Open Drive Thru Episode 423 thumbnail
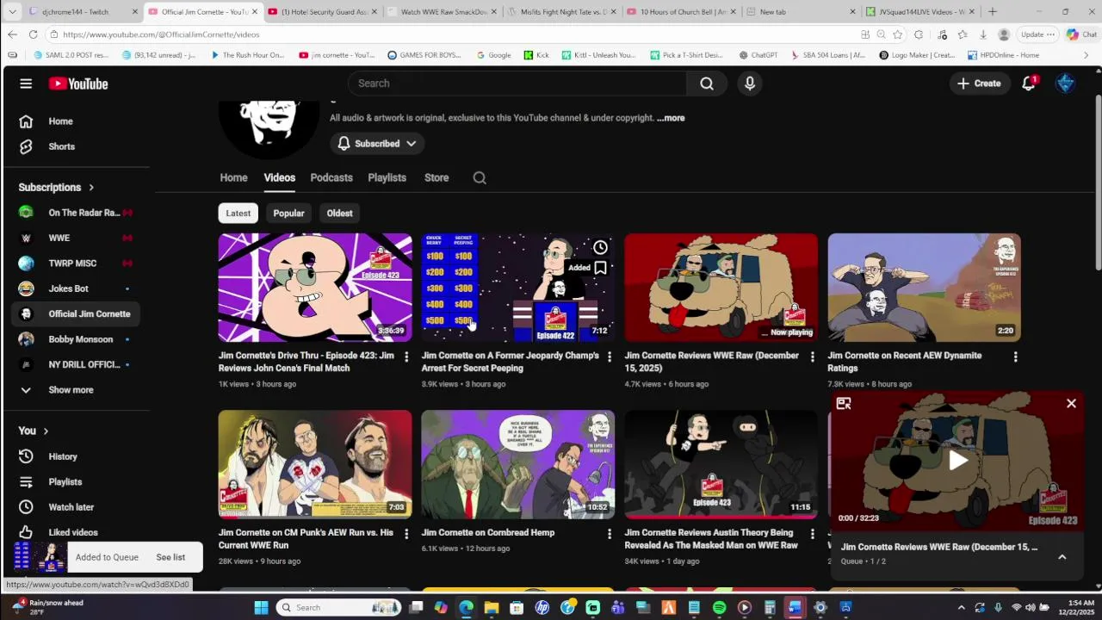The image size is (1102, 620). (x=315, y=288)
